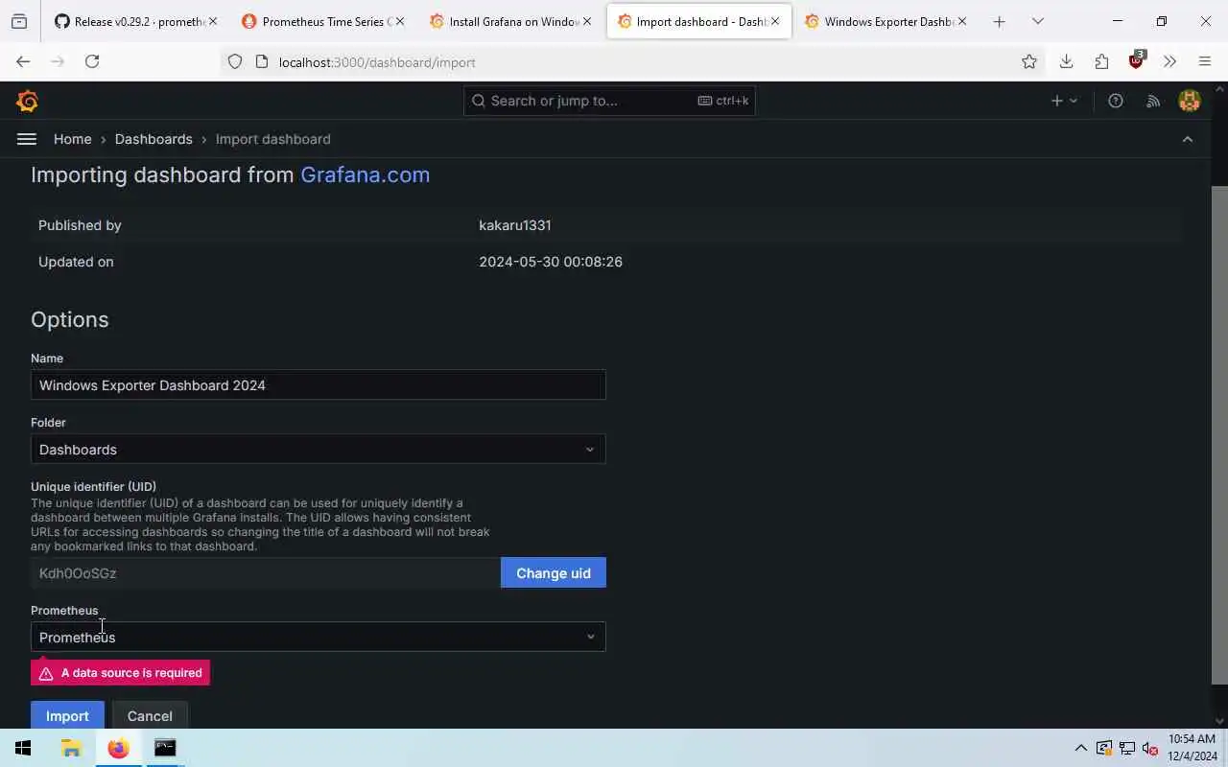Screen dimensions: 1228x767
Task: Expand the Prometheus data source dropdown
Action: [x=318, y=637]
